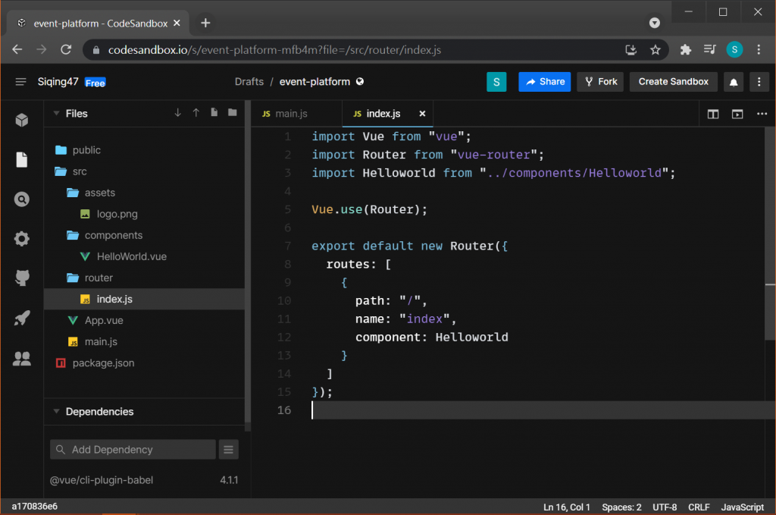Click the Add Dependency search field
The height and width of the screenshot is (515, 776).
pos(133,450)
